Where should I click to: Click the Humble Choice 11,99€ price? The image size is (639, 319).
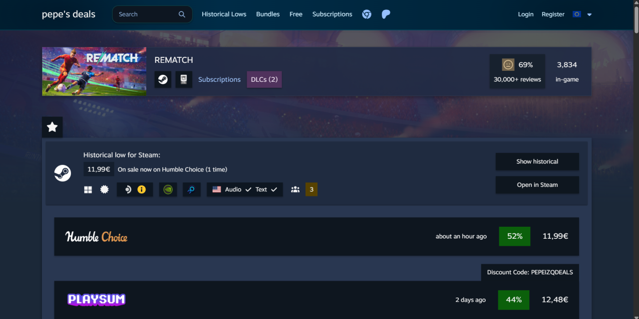(555, 236)
